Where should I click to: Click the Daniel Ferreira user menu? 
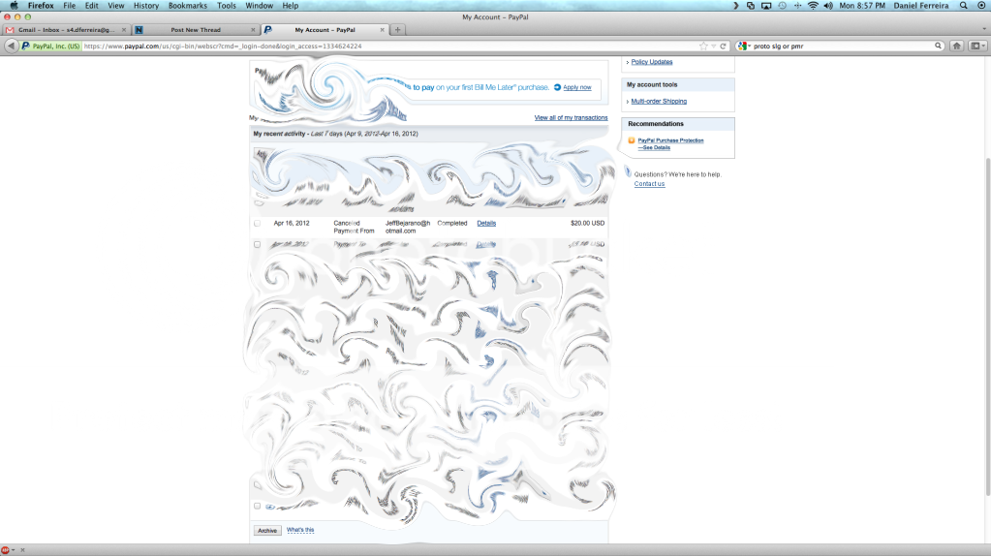pos(921,6)
